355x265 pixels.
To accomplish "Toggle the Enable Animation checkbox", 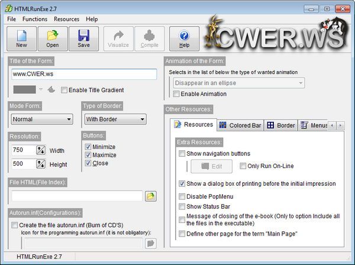I will coord(176,93).
